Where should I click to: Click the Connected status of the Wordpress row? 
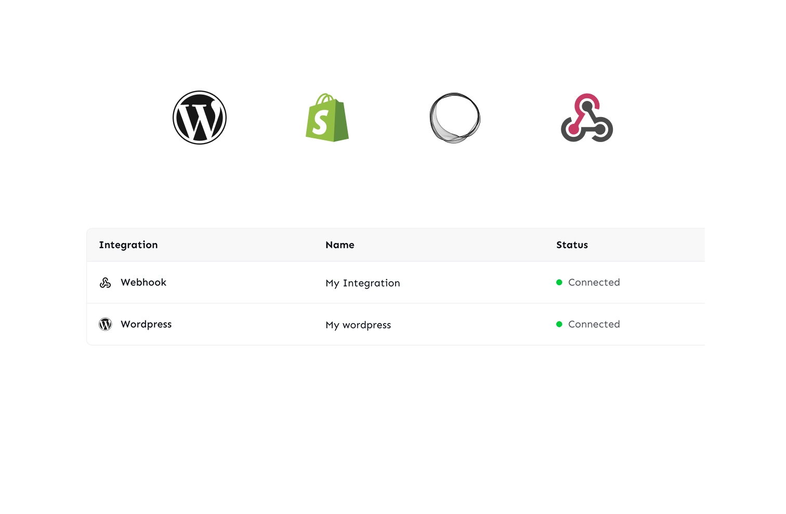(x=594, y=324)
